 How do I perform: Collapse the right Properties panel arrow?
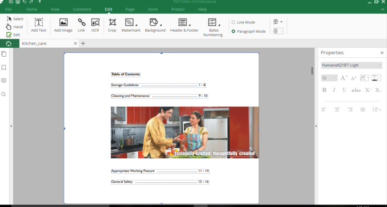point(316,126)
